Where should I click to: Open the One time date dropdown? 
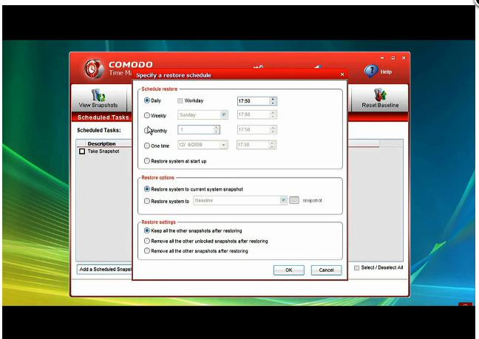pos(224,145)
